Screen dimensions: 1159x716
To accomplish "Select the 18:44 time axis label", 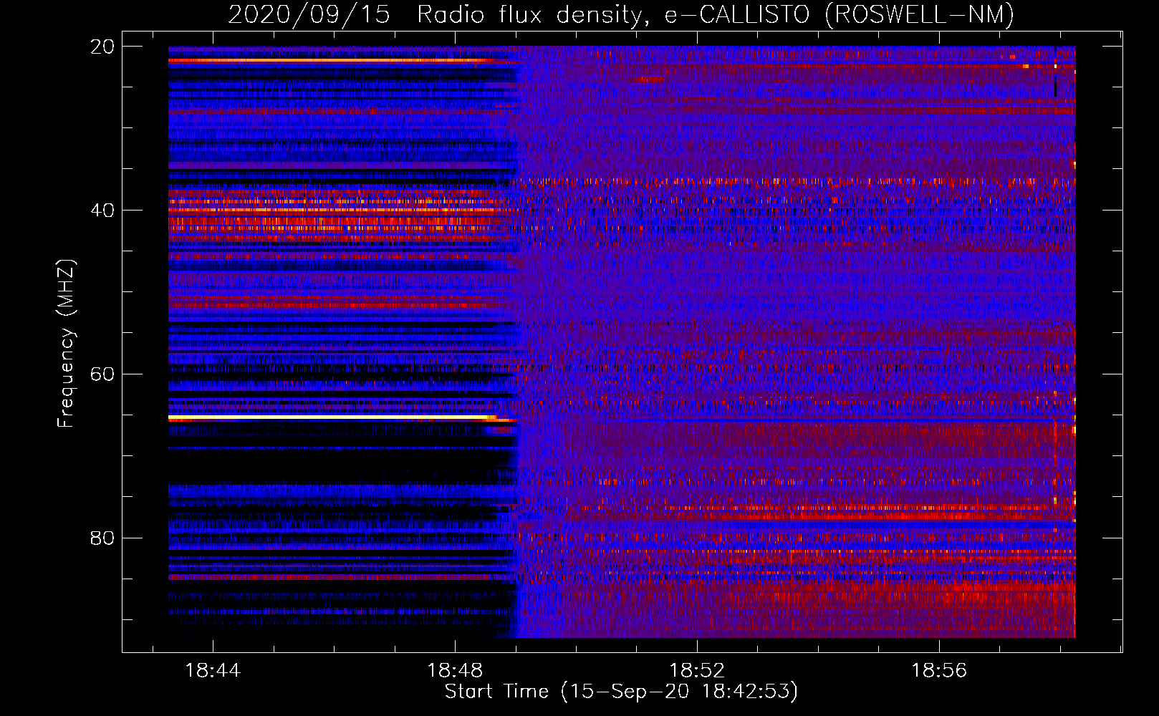I will pyautogui.click(x=213, y=671).
